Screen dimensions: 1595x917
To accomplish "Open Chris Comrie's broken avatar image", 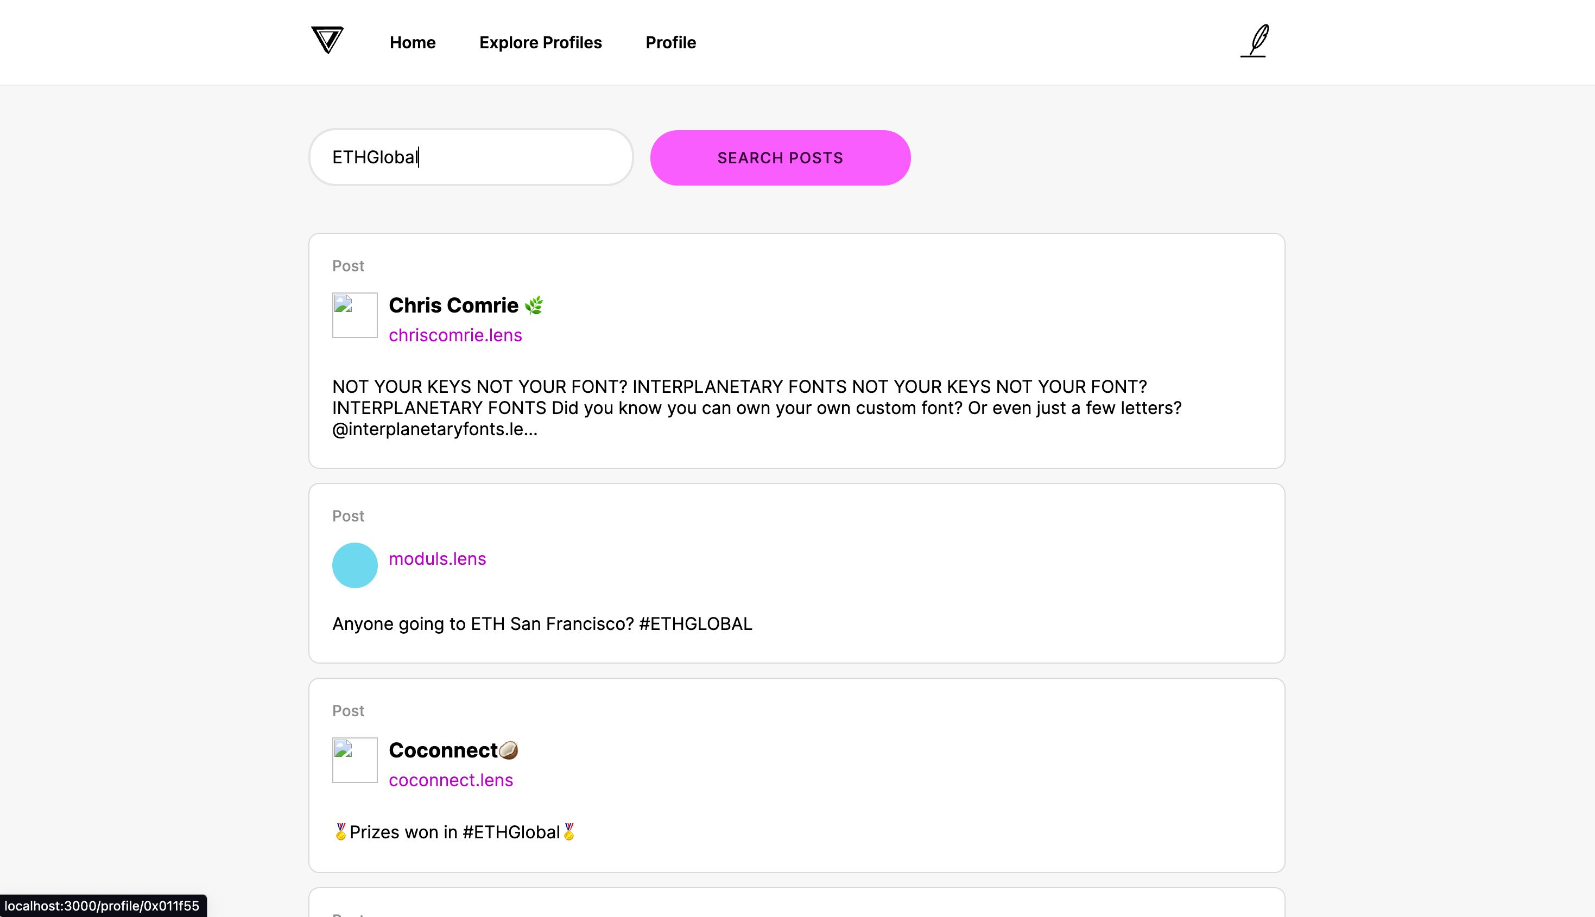I will (x=355, y=315).
